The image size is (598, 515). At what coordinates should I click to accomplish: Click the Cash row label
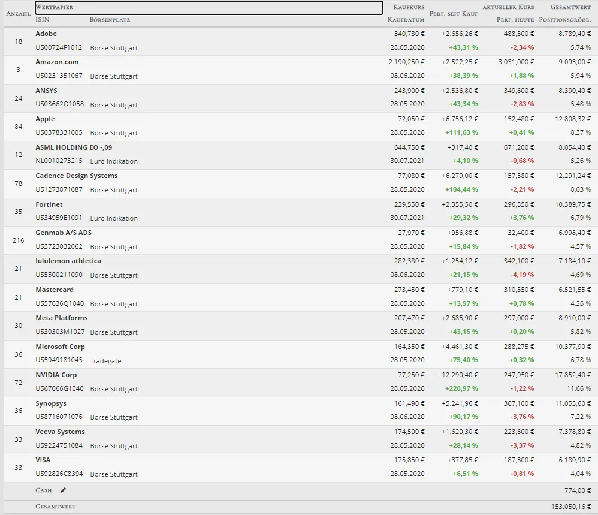click(x=44, y=490)
